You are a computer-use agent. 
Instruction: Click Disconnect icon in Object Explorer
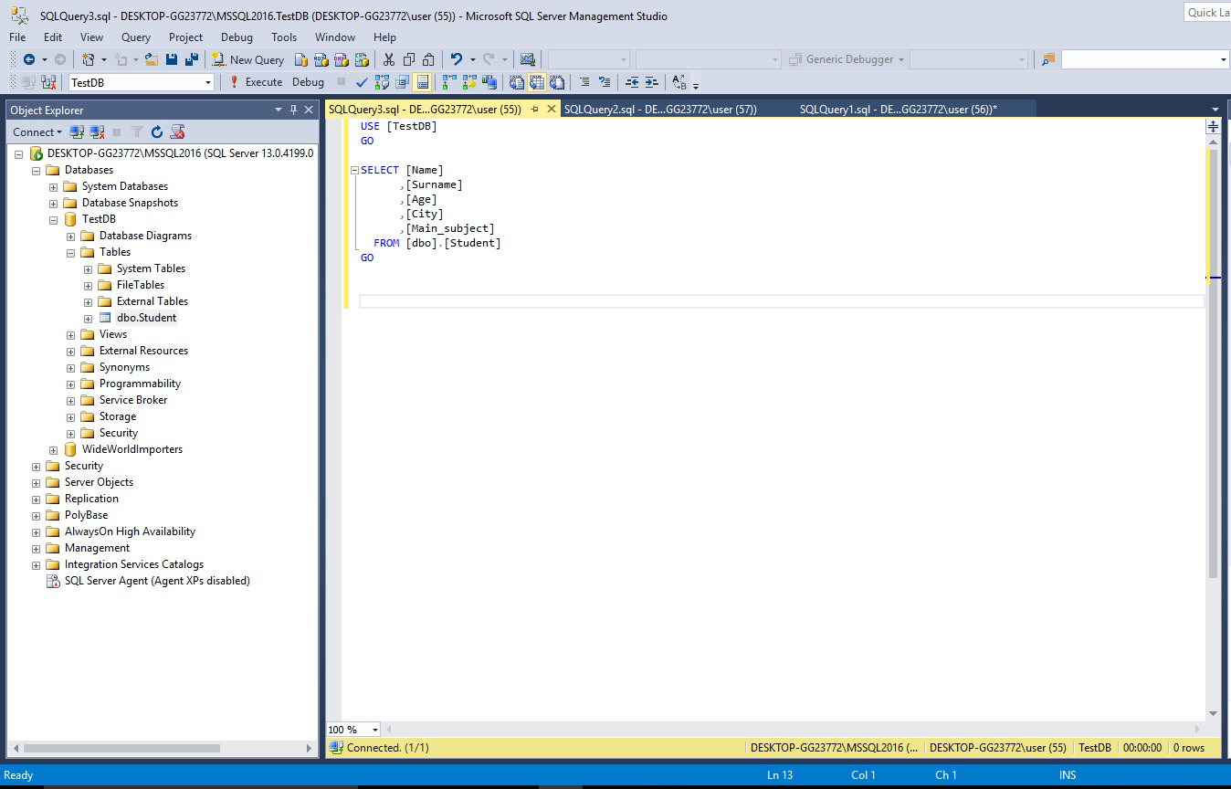click(x=97, y=132)
